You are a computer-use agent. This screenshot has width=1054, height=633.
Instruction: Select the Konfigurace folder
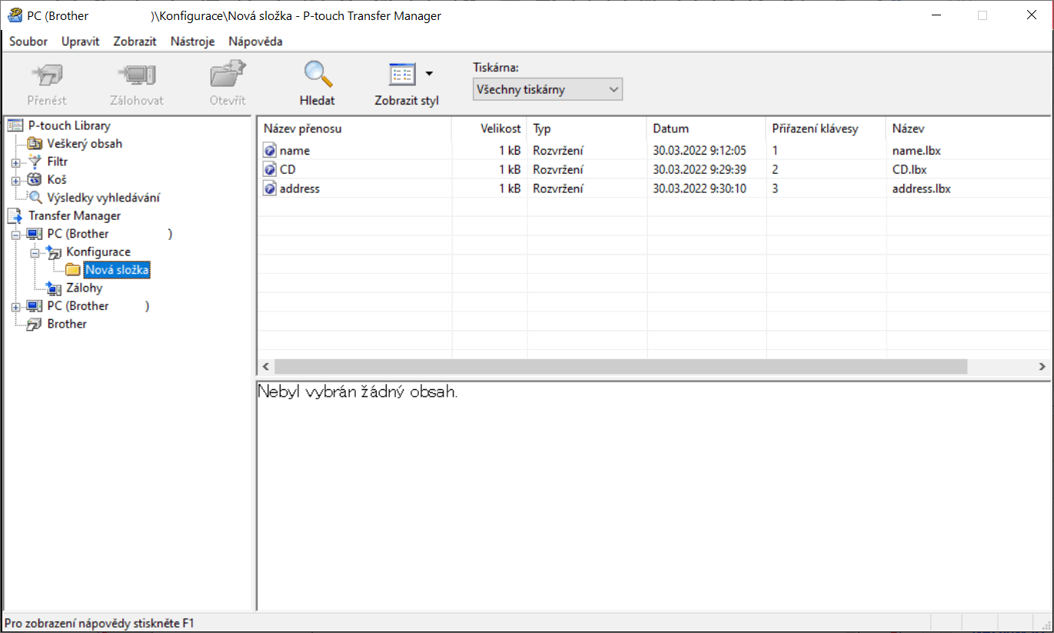click(x=98, y=252)
